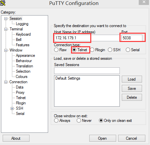150x145 pixels.
Task: Open the Logging category
Action: coord(22,24)
